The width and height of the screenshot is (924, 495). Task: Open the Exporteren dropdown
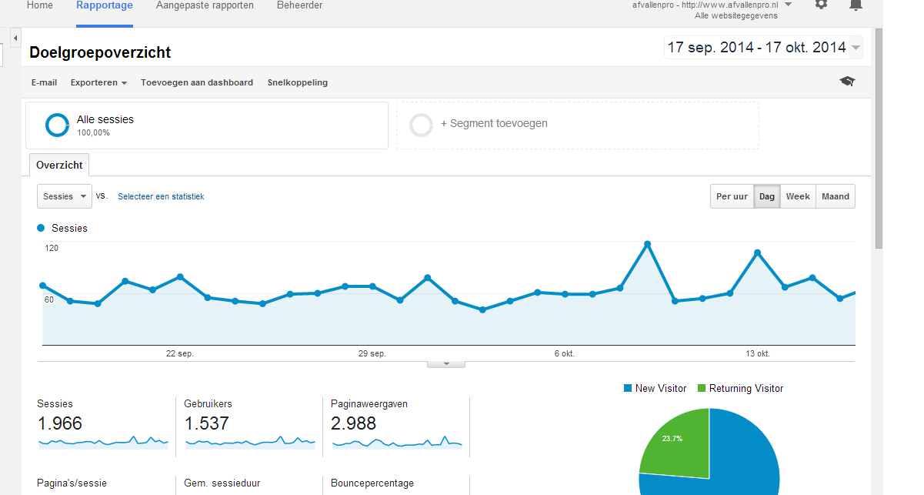click(x=98, y=82)
